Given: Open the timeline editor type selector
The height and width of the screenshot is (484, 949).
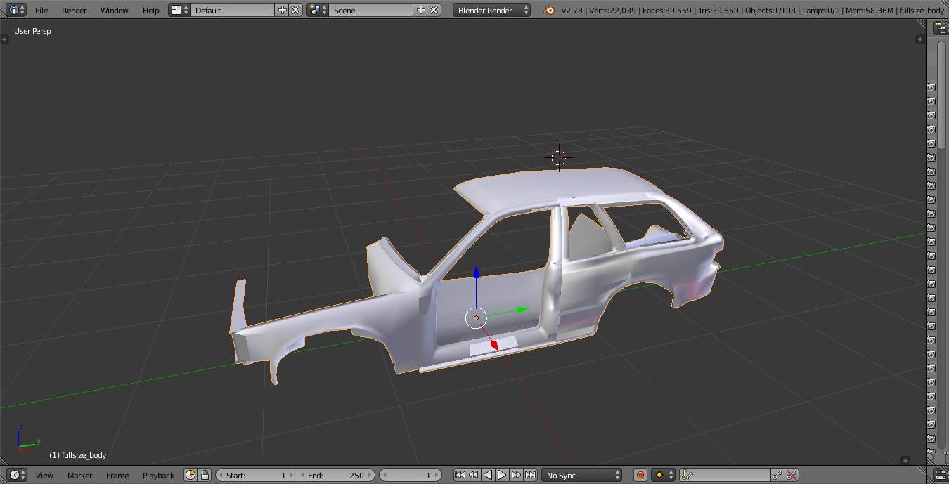Looking at the screenshot, I should [18, 475].
